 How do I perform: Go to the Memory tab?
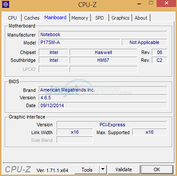[80, 18]
